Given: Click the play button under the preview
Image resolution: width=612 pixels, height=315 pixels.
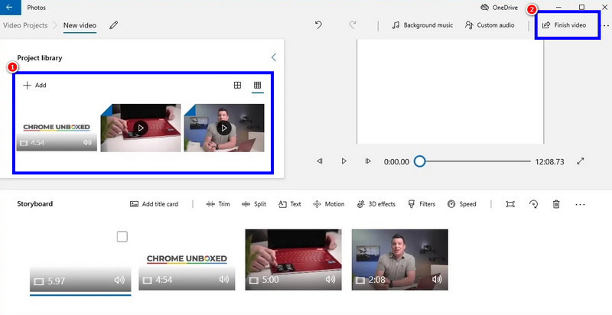Looking at the screenshot, I should (343, 161).
